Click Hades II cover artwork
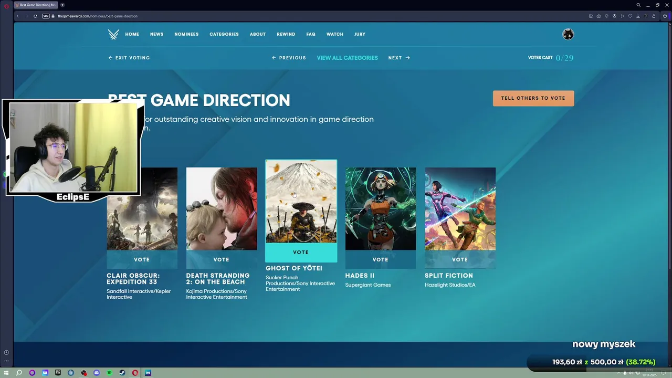 pyautogui.click(x=381, y=209)
